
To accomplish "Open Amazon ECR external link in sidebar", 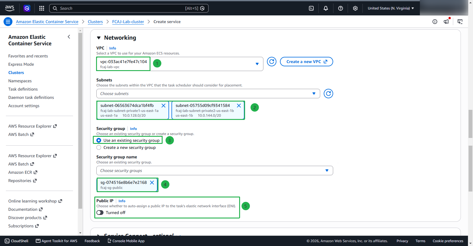I will (x=23, y=172).
